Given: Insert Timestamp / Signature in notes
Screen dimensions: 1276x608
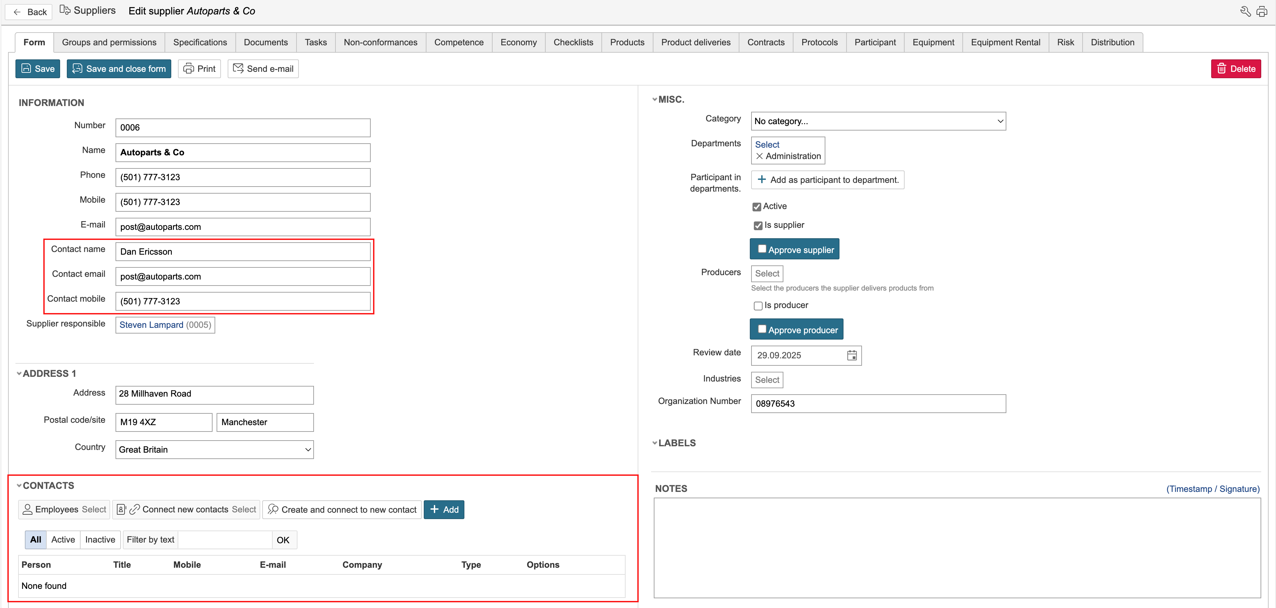Looking at the screenshot, I should (x=1213, y=489).
